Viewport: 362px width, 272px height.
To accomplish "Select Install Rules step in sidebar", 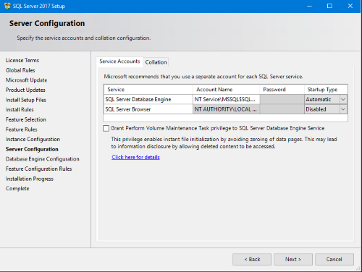I will 20,110.
